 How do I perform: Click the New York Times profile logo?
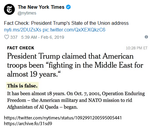pos(9,9)
